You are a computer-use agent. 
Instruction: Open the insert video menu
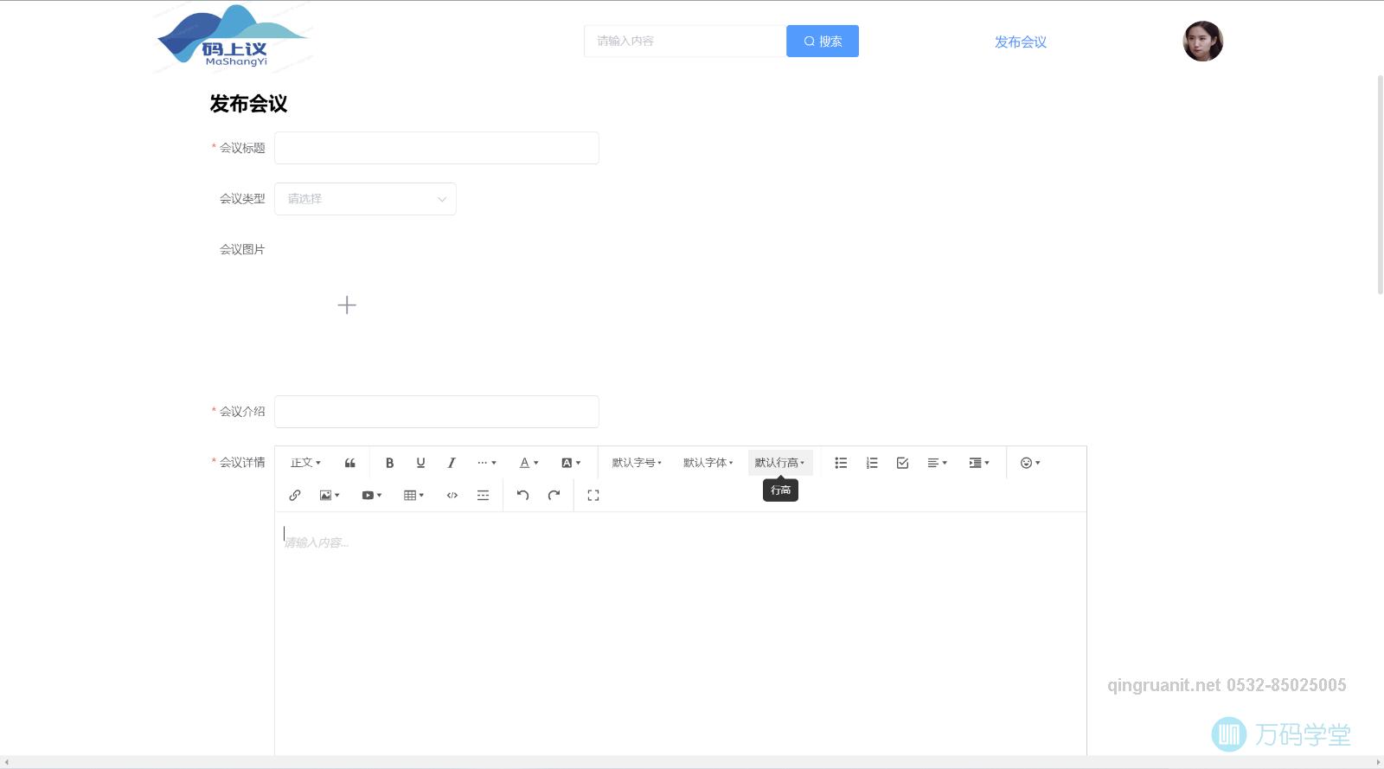tap(372, 496)
